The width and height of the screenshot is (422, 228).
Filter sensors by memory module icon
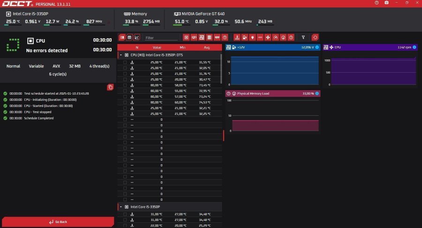pyautogui.click(x=217, y=38)
